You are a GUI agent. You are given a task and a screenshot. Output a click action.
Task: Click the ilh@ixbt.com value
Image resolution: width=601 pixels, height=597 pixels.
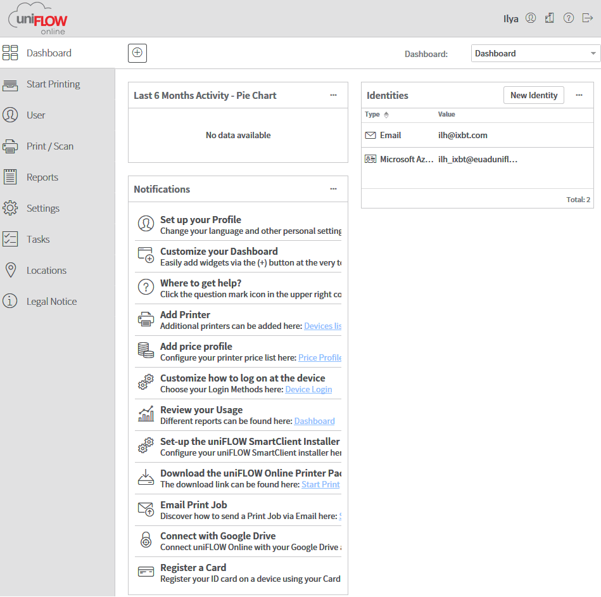click(463, 135)
